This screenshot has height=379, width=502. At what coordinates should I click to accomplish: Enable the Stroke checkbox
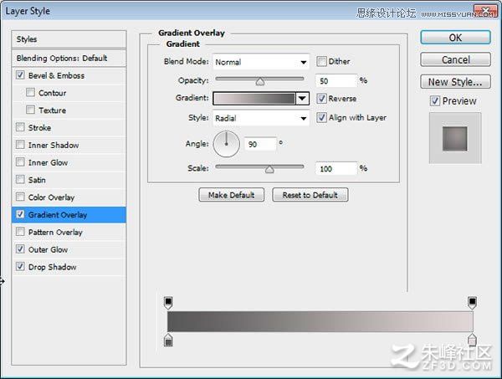click(20, 127)
